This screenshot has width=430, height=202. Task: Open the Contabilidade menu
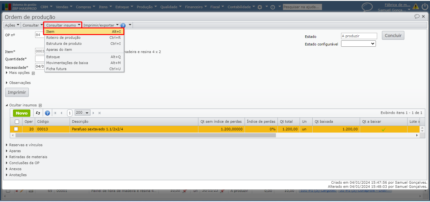pos(241,7)
